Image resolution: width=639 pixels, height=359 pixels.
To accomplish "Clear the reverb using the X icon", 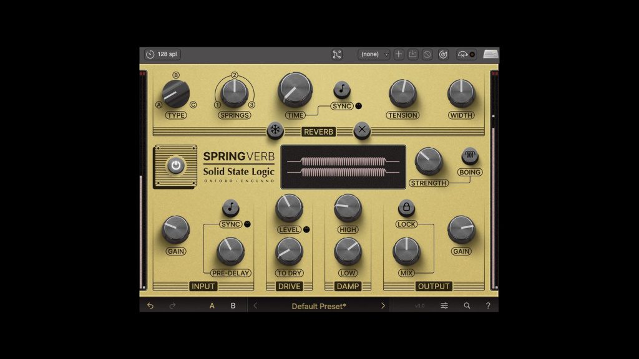I will pyautogui.click(x=361, y=129).
